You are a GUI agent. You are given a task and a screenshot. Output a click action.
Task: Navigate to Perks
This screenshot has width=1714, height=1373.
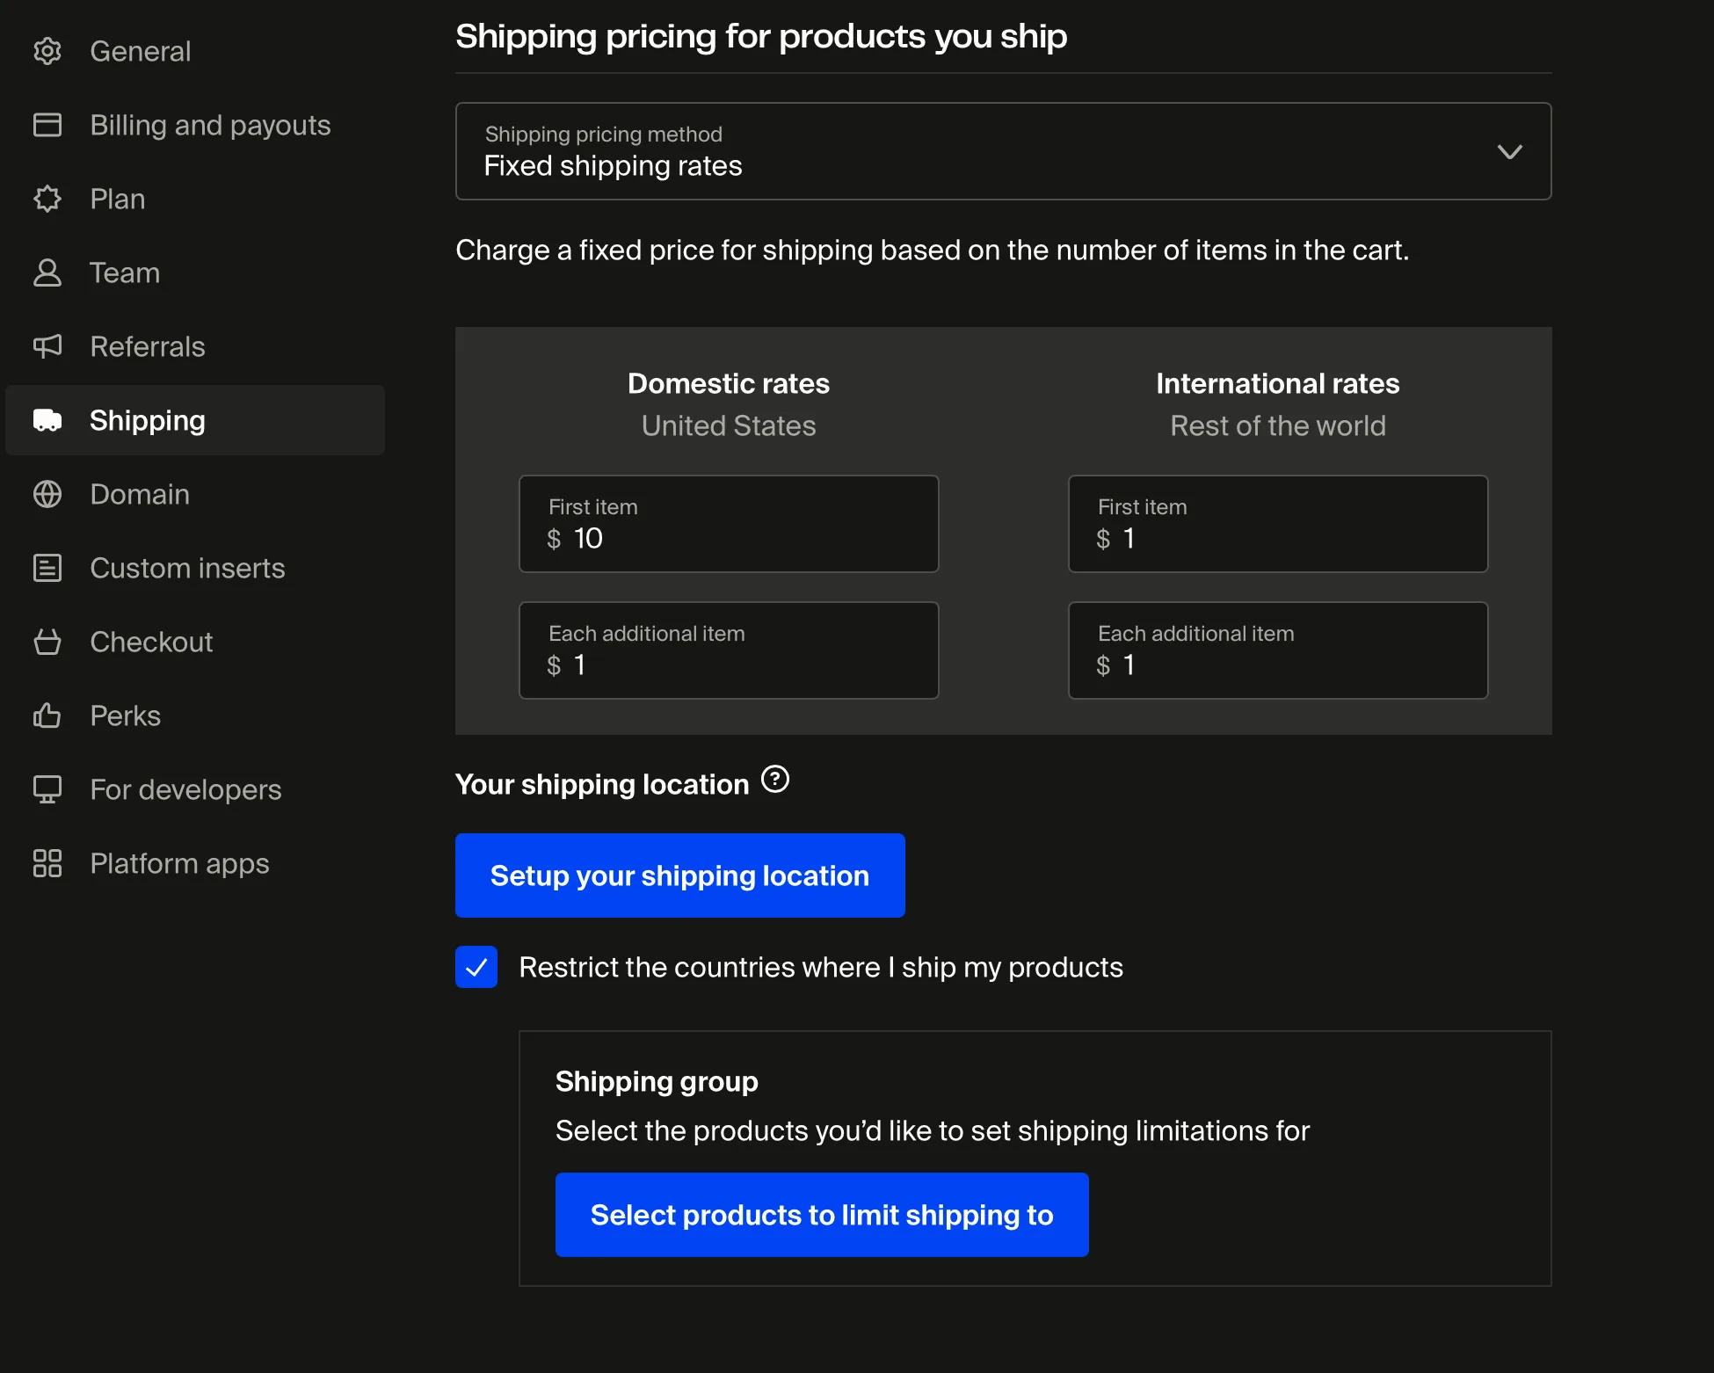(x=195, y=716)
